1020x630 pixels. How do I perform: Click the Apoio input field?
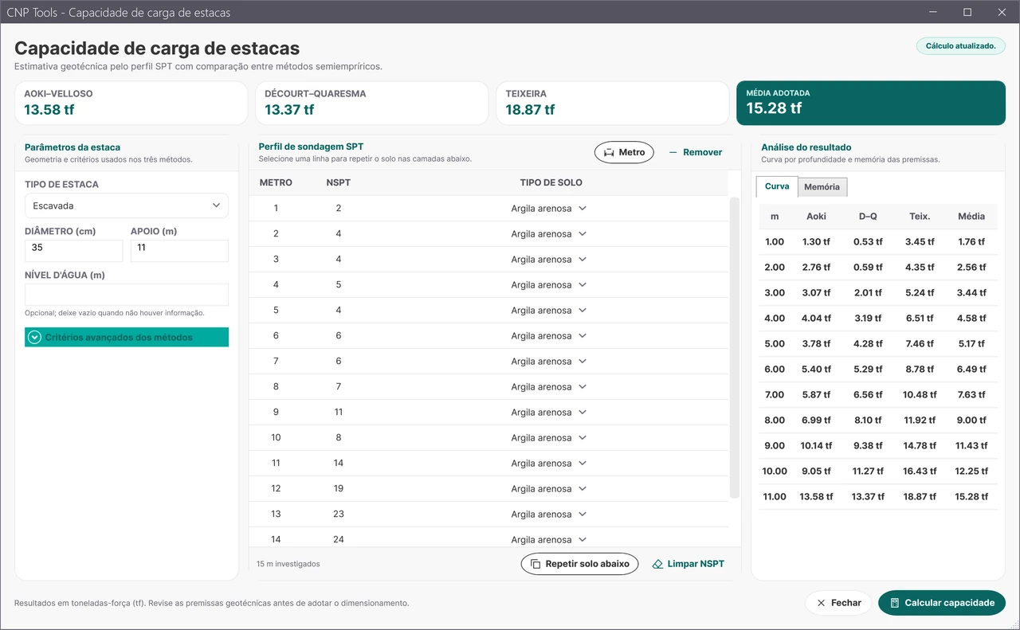179,251
